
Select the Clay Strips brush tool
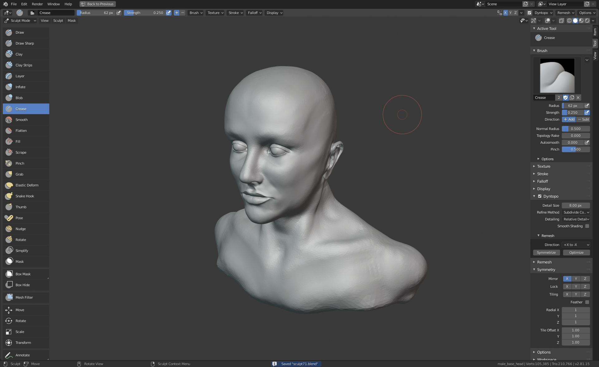coord(24,65)
